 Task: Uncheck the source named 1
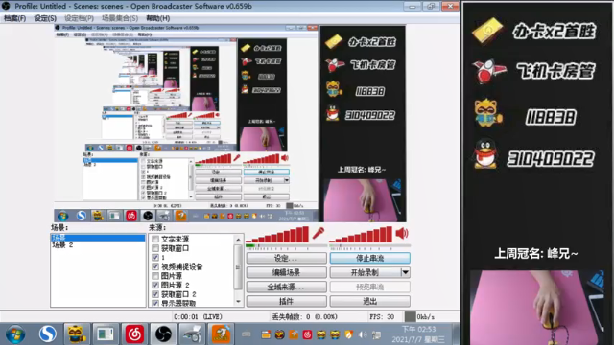155,257
